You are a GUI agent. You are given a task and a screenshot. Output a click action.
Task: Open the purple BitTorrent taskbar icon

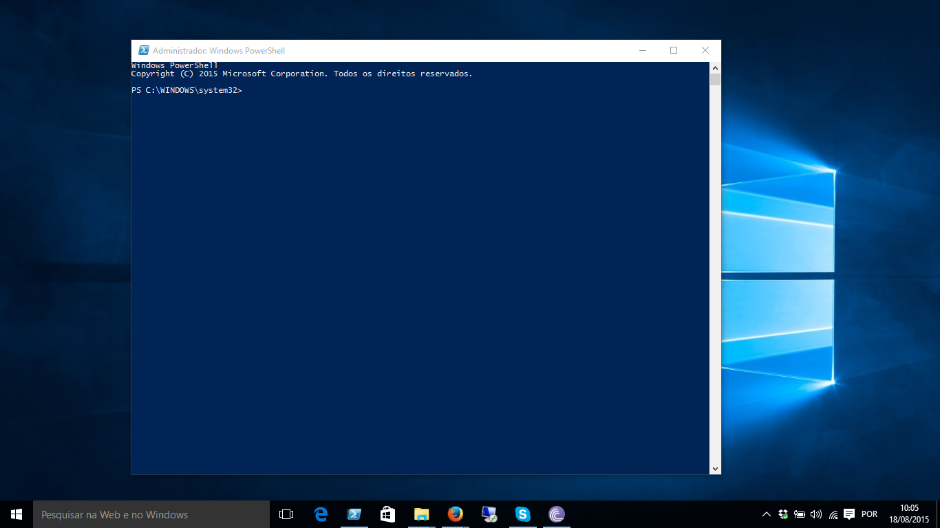556,514
